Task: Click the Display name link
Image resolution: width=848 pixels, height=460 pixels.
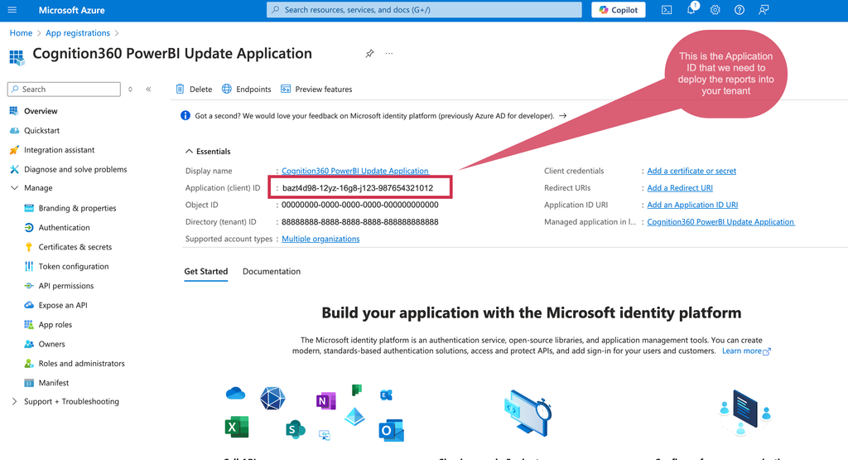Action: coord(354,171)
